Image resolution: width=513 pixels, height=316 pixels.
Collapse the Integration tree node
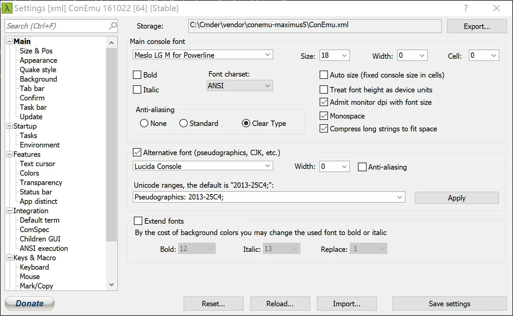[9, 211]
